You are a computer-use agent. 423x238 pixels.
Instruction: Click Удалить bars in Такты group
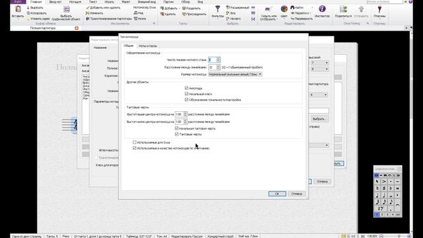click(x=169, y=14)
